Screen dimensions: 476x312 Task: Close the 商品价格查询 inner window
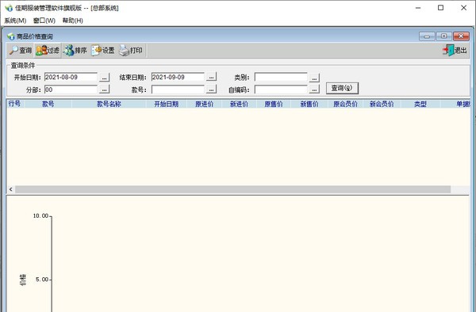461,36
